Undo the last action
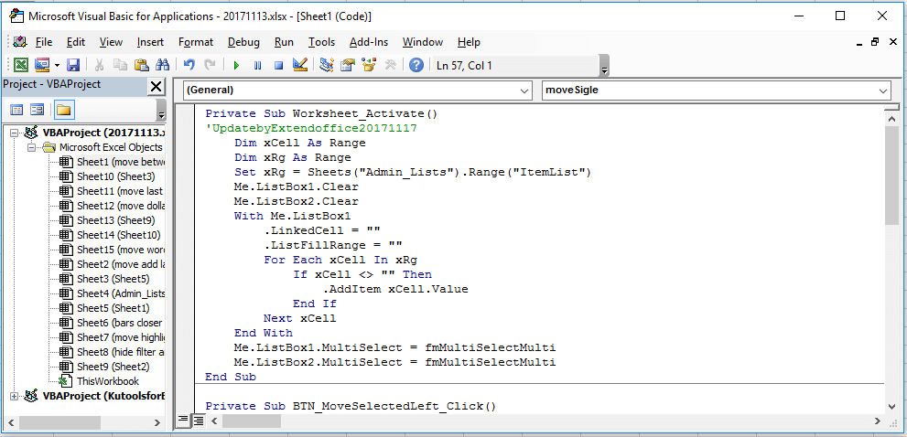The height and width of the screenshot is (437, 907). point(189,65)
